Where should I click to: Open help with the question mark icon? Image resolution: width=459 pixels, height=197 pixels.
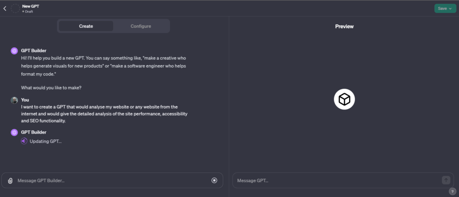click(x=452, y=192)
